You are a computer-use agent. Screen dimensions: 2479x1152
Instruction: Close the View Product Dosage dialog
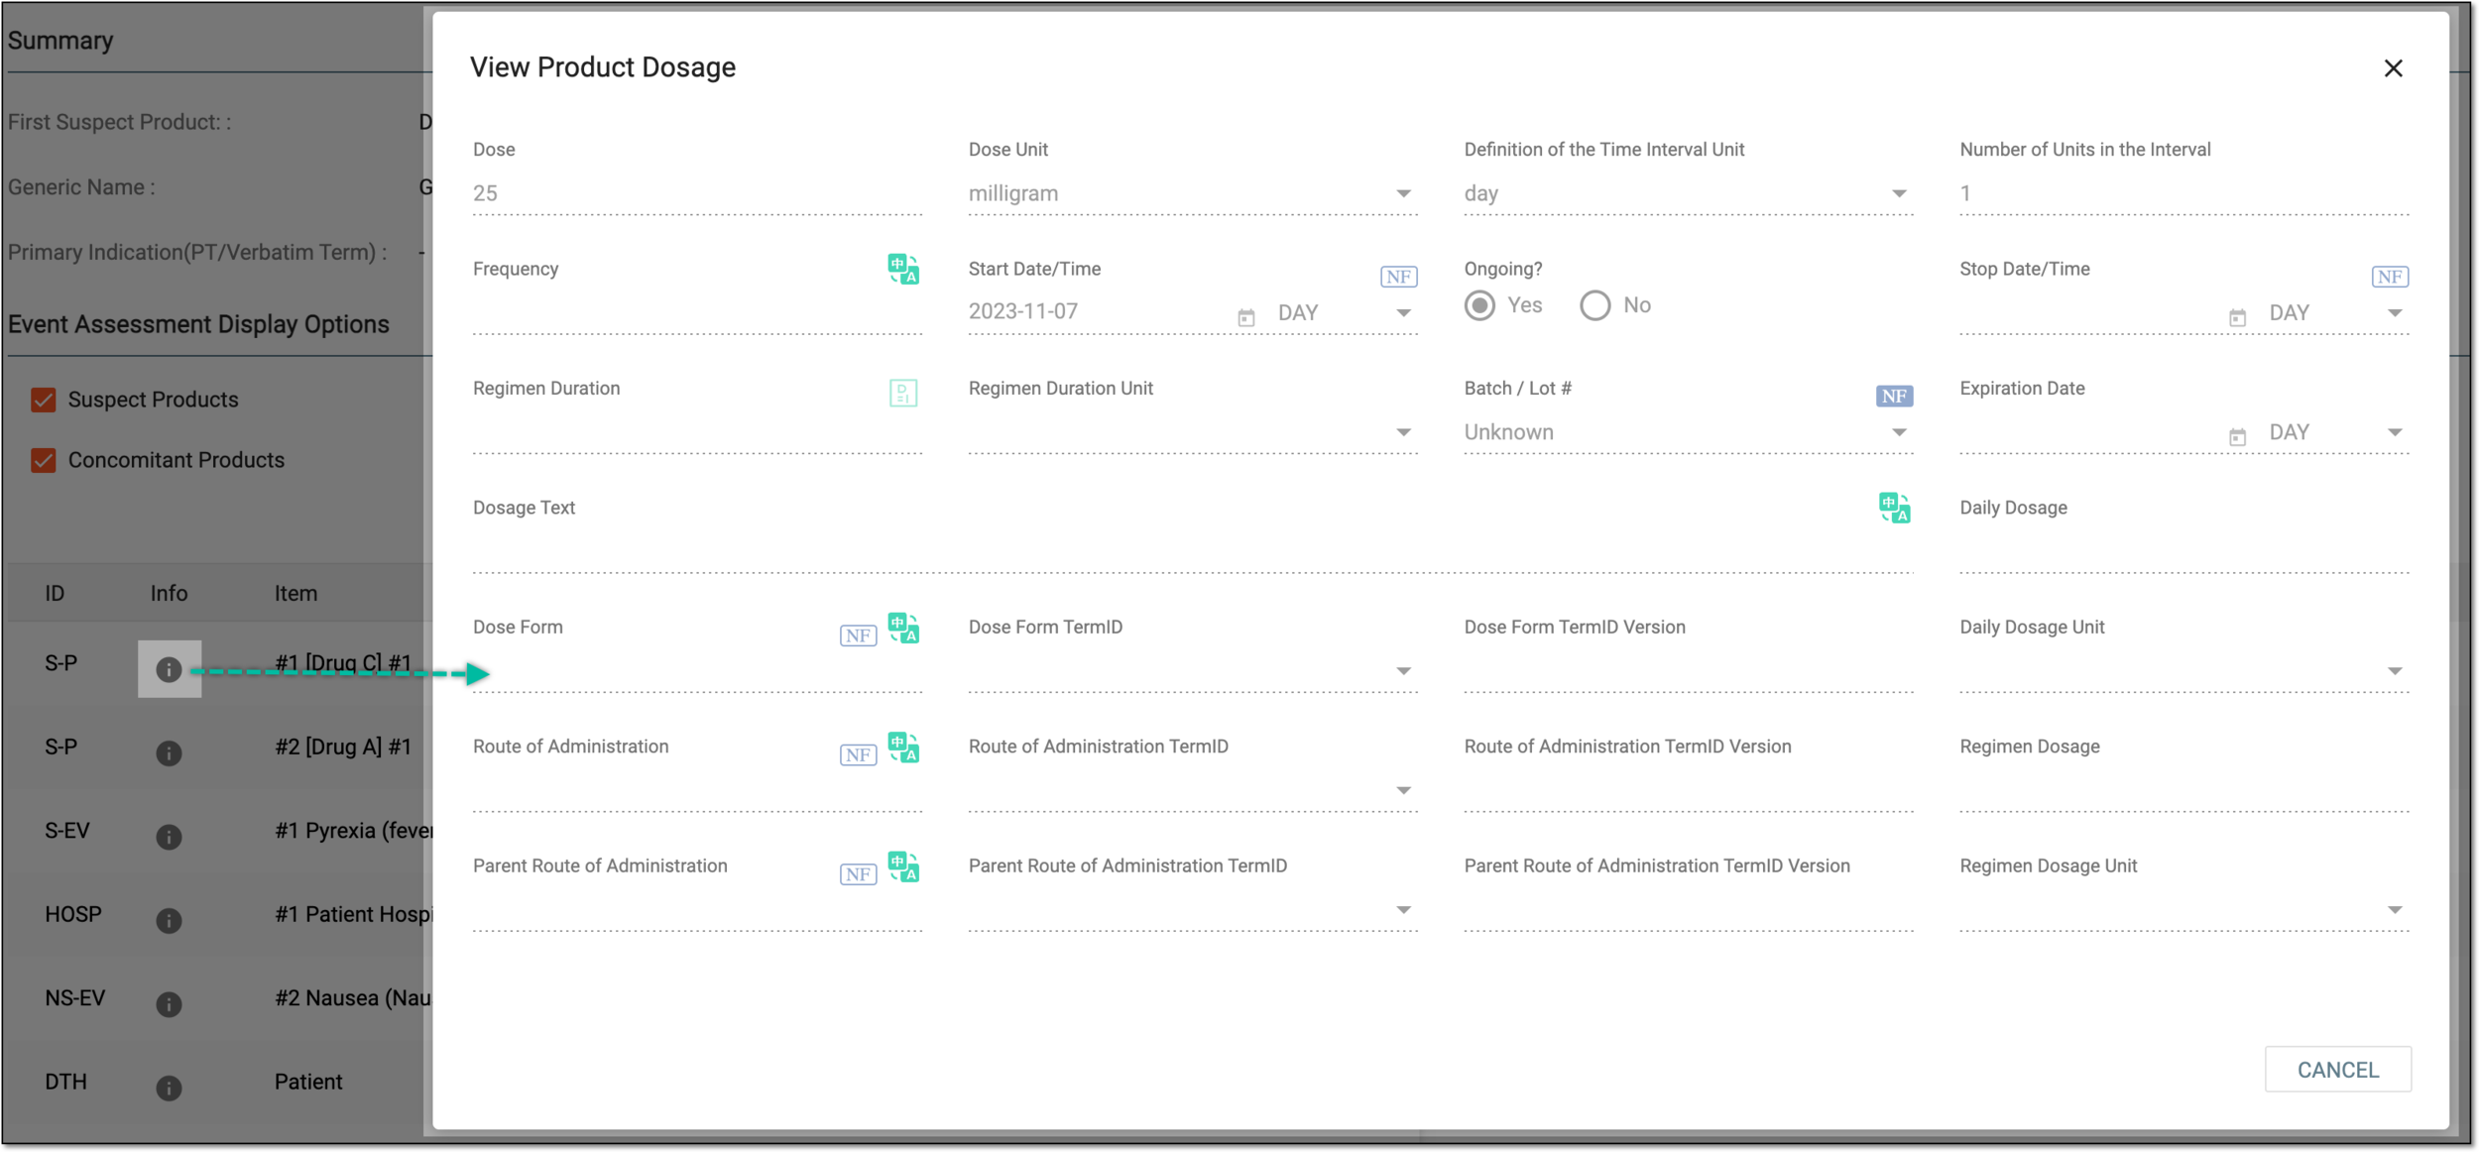click(x=2393, y=68)
